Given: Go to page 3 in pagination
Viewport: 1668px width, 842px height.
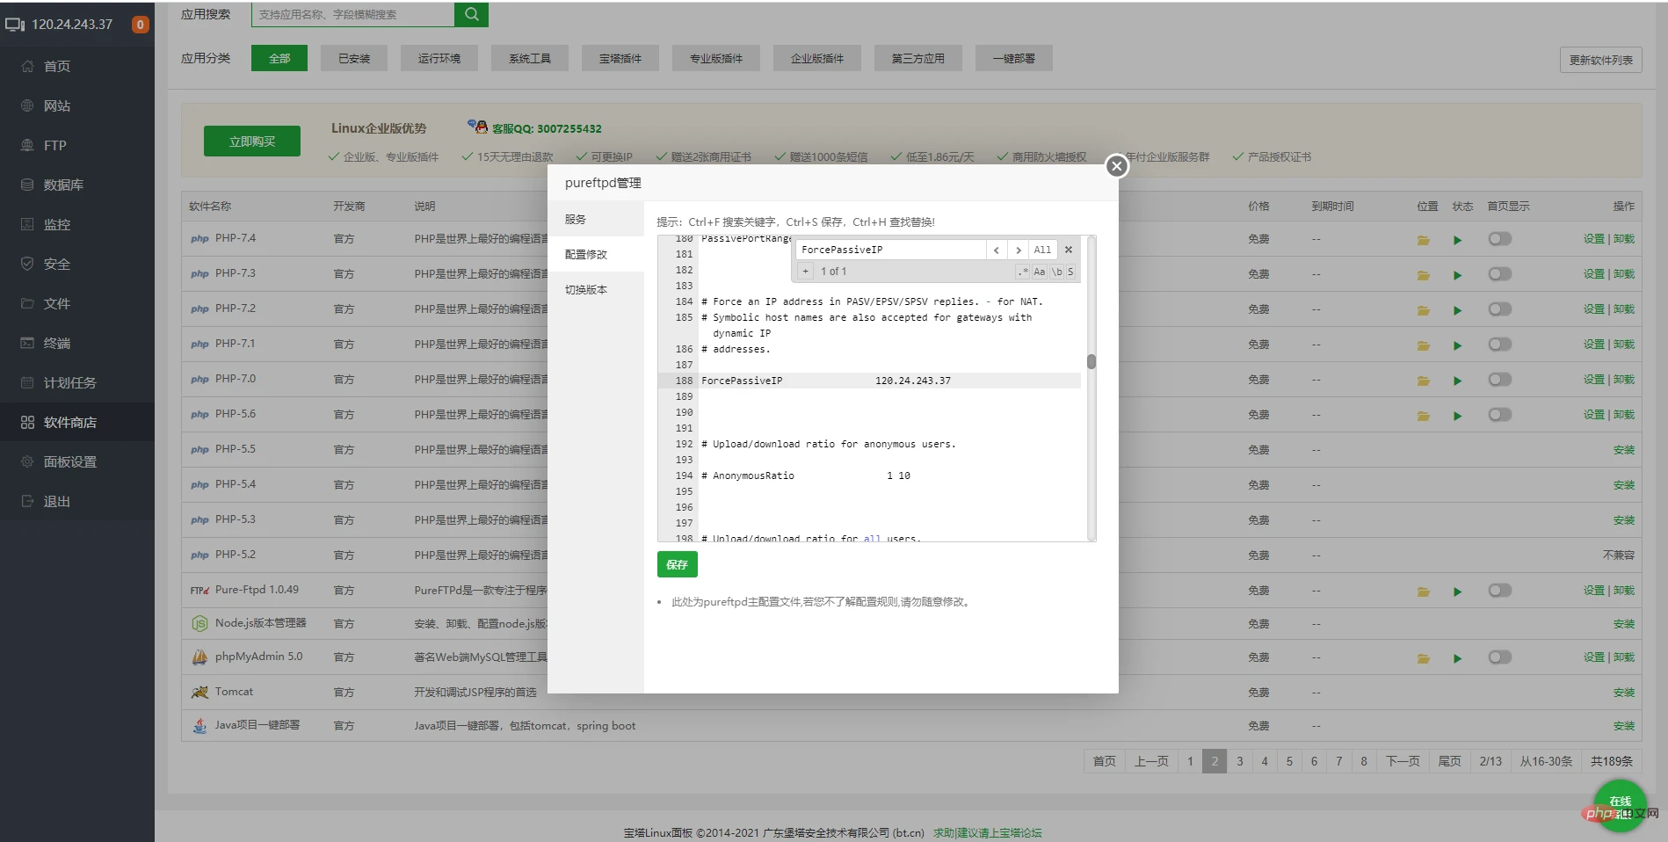Looking at the screenshot, I should click(1240, 761).
